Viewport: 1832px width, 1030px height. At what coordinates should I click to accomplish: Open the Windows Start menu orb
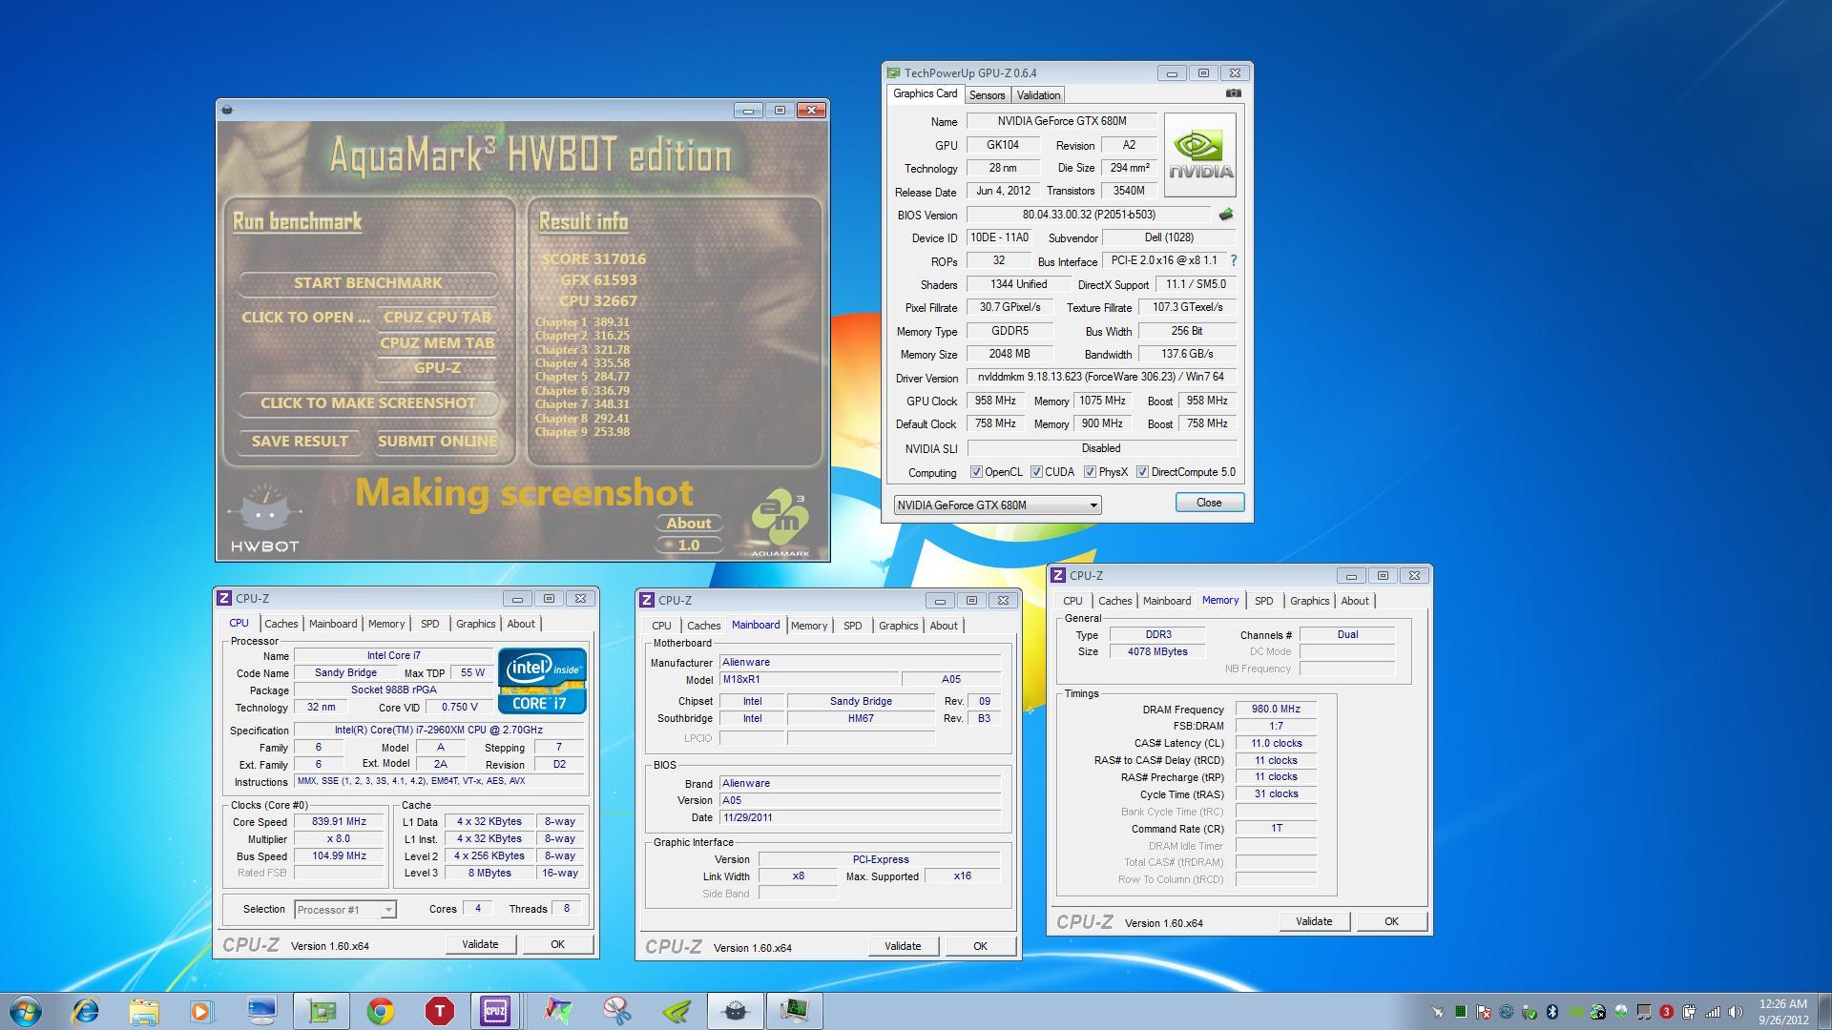26,1011
